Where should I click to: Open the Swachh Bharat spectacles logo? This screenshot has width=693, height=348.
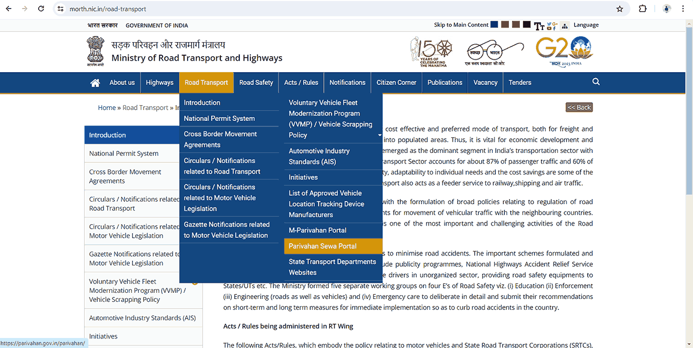[x=495, y=52]
